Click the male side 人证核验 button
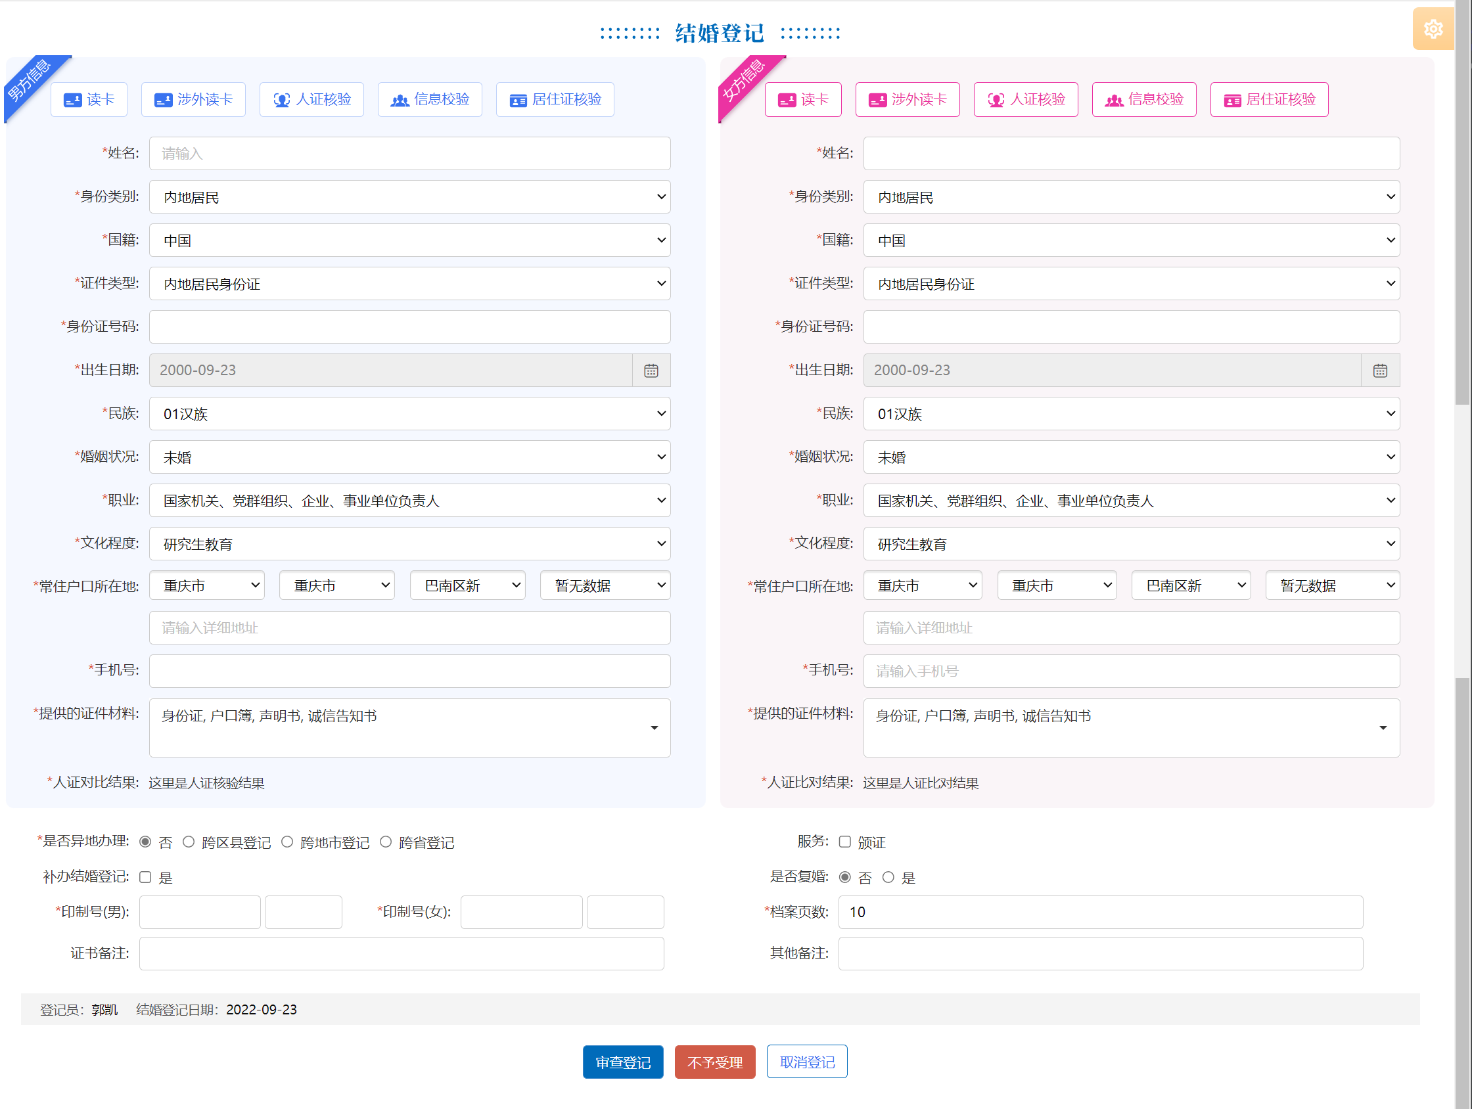Viewport: 1472px width, 1109px height. pos(311,100)
